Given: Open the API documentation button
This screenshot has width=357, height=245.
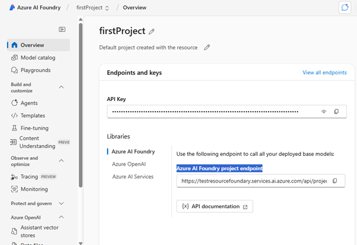Looking at the screenshot, I should point(214,206).
